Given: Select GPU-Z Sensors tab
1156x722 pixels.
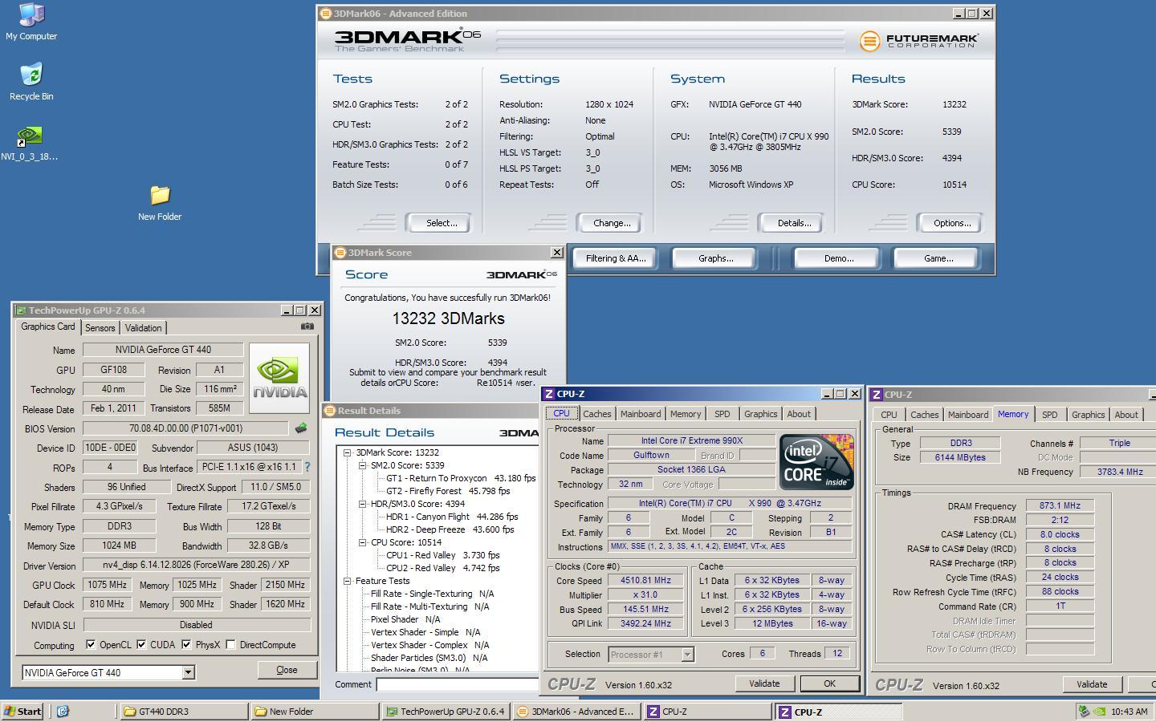Looking at the screenshot, I should tap(100, 327).
